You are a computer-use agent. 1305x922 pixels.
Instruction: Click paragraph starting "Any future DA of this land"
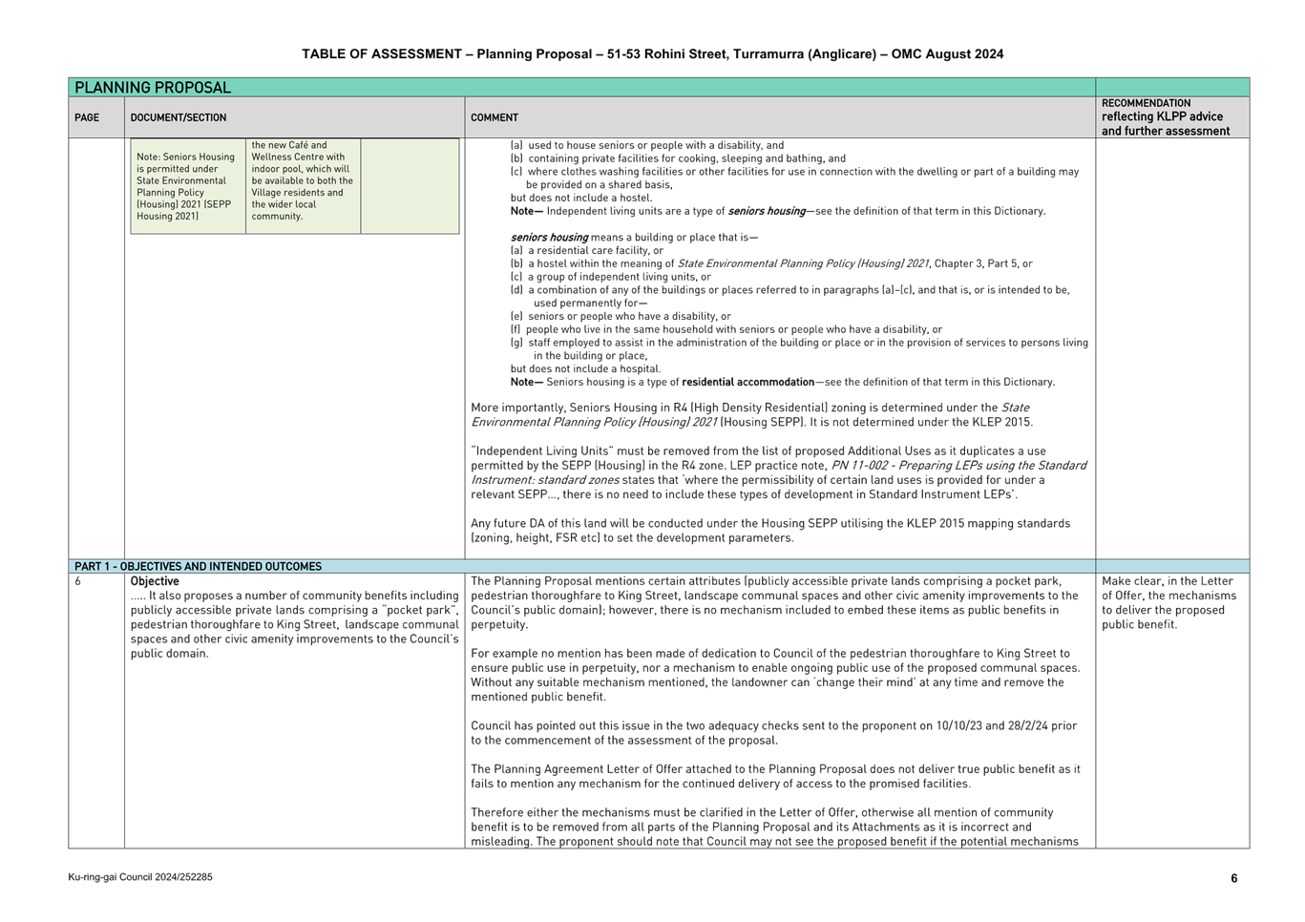(x=770, y=531)
